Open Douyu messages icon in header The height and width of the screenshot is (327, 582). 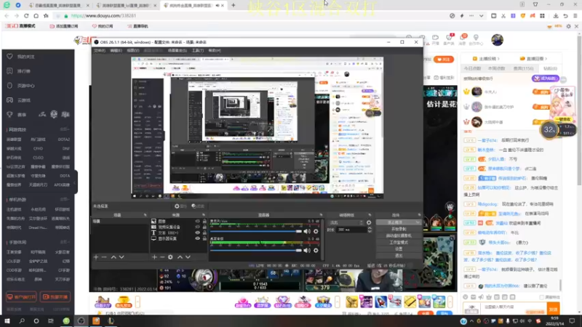tap(463, 39)
